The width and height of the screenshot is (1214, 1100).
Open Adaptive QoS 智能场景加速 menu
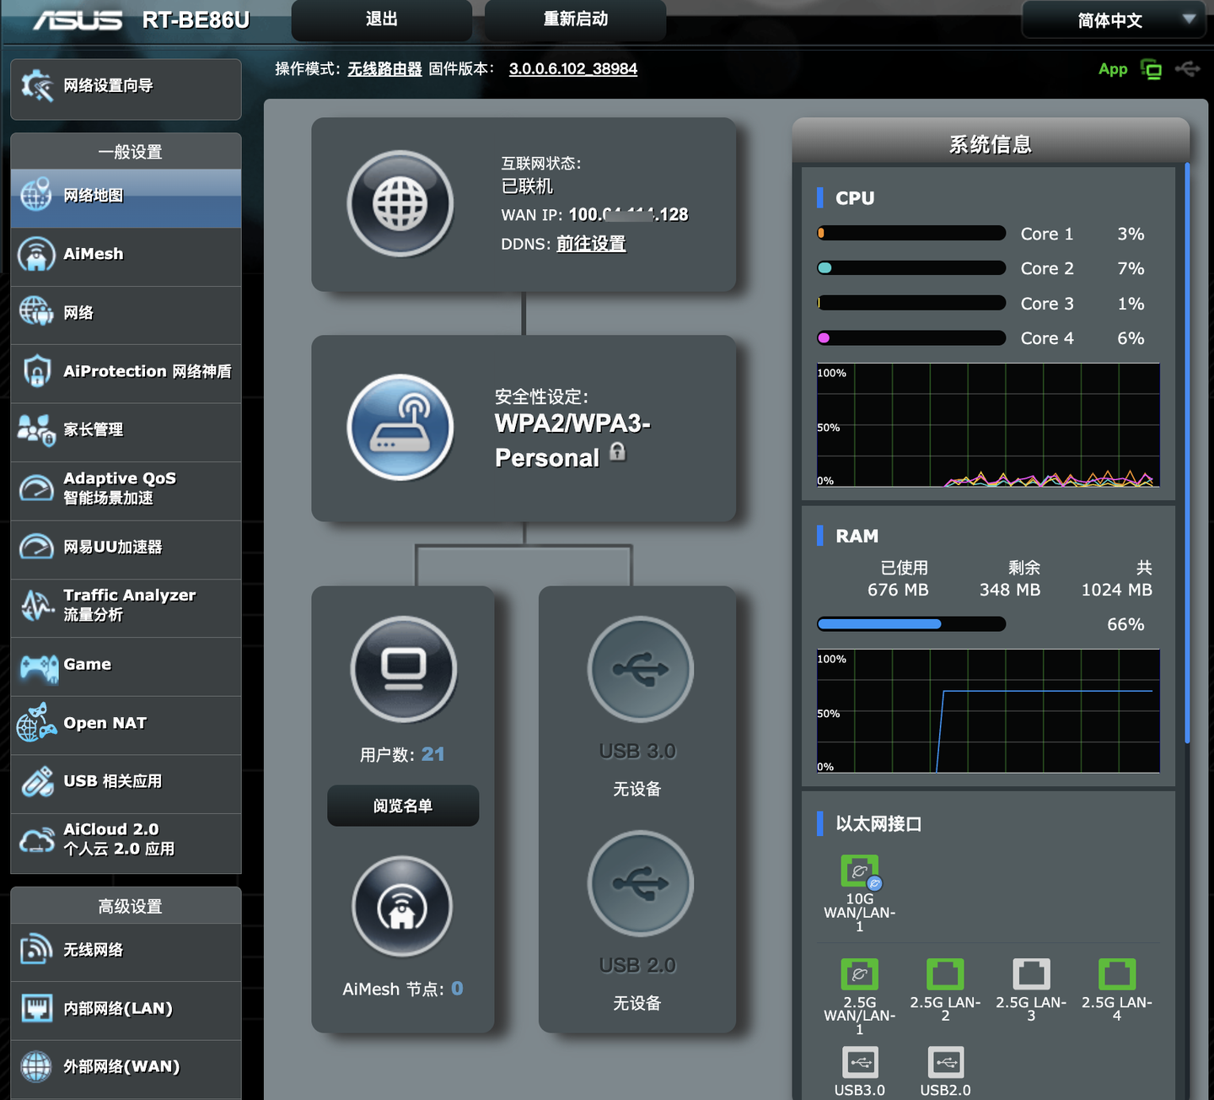point(126,489)
